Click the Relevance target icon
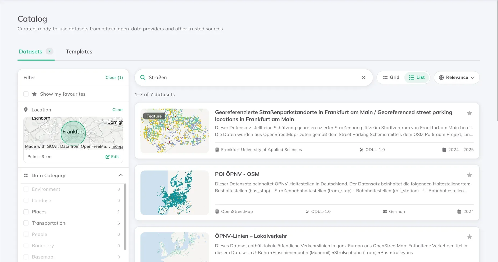 [x=441, y=78]
